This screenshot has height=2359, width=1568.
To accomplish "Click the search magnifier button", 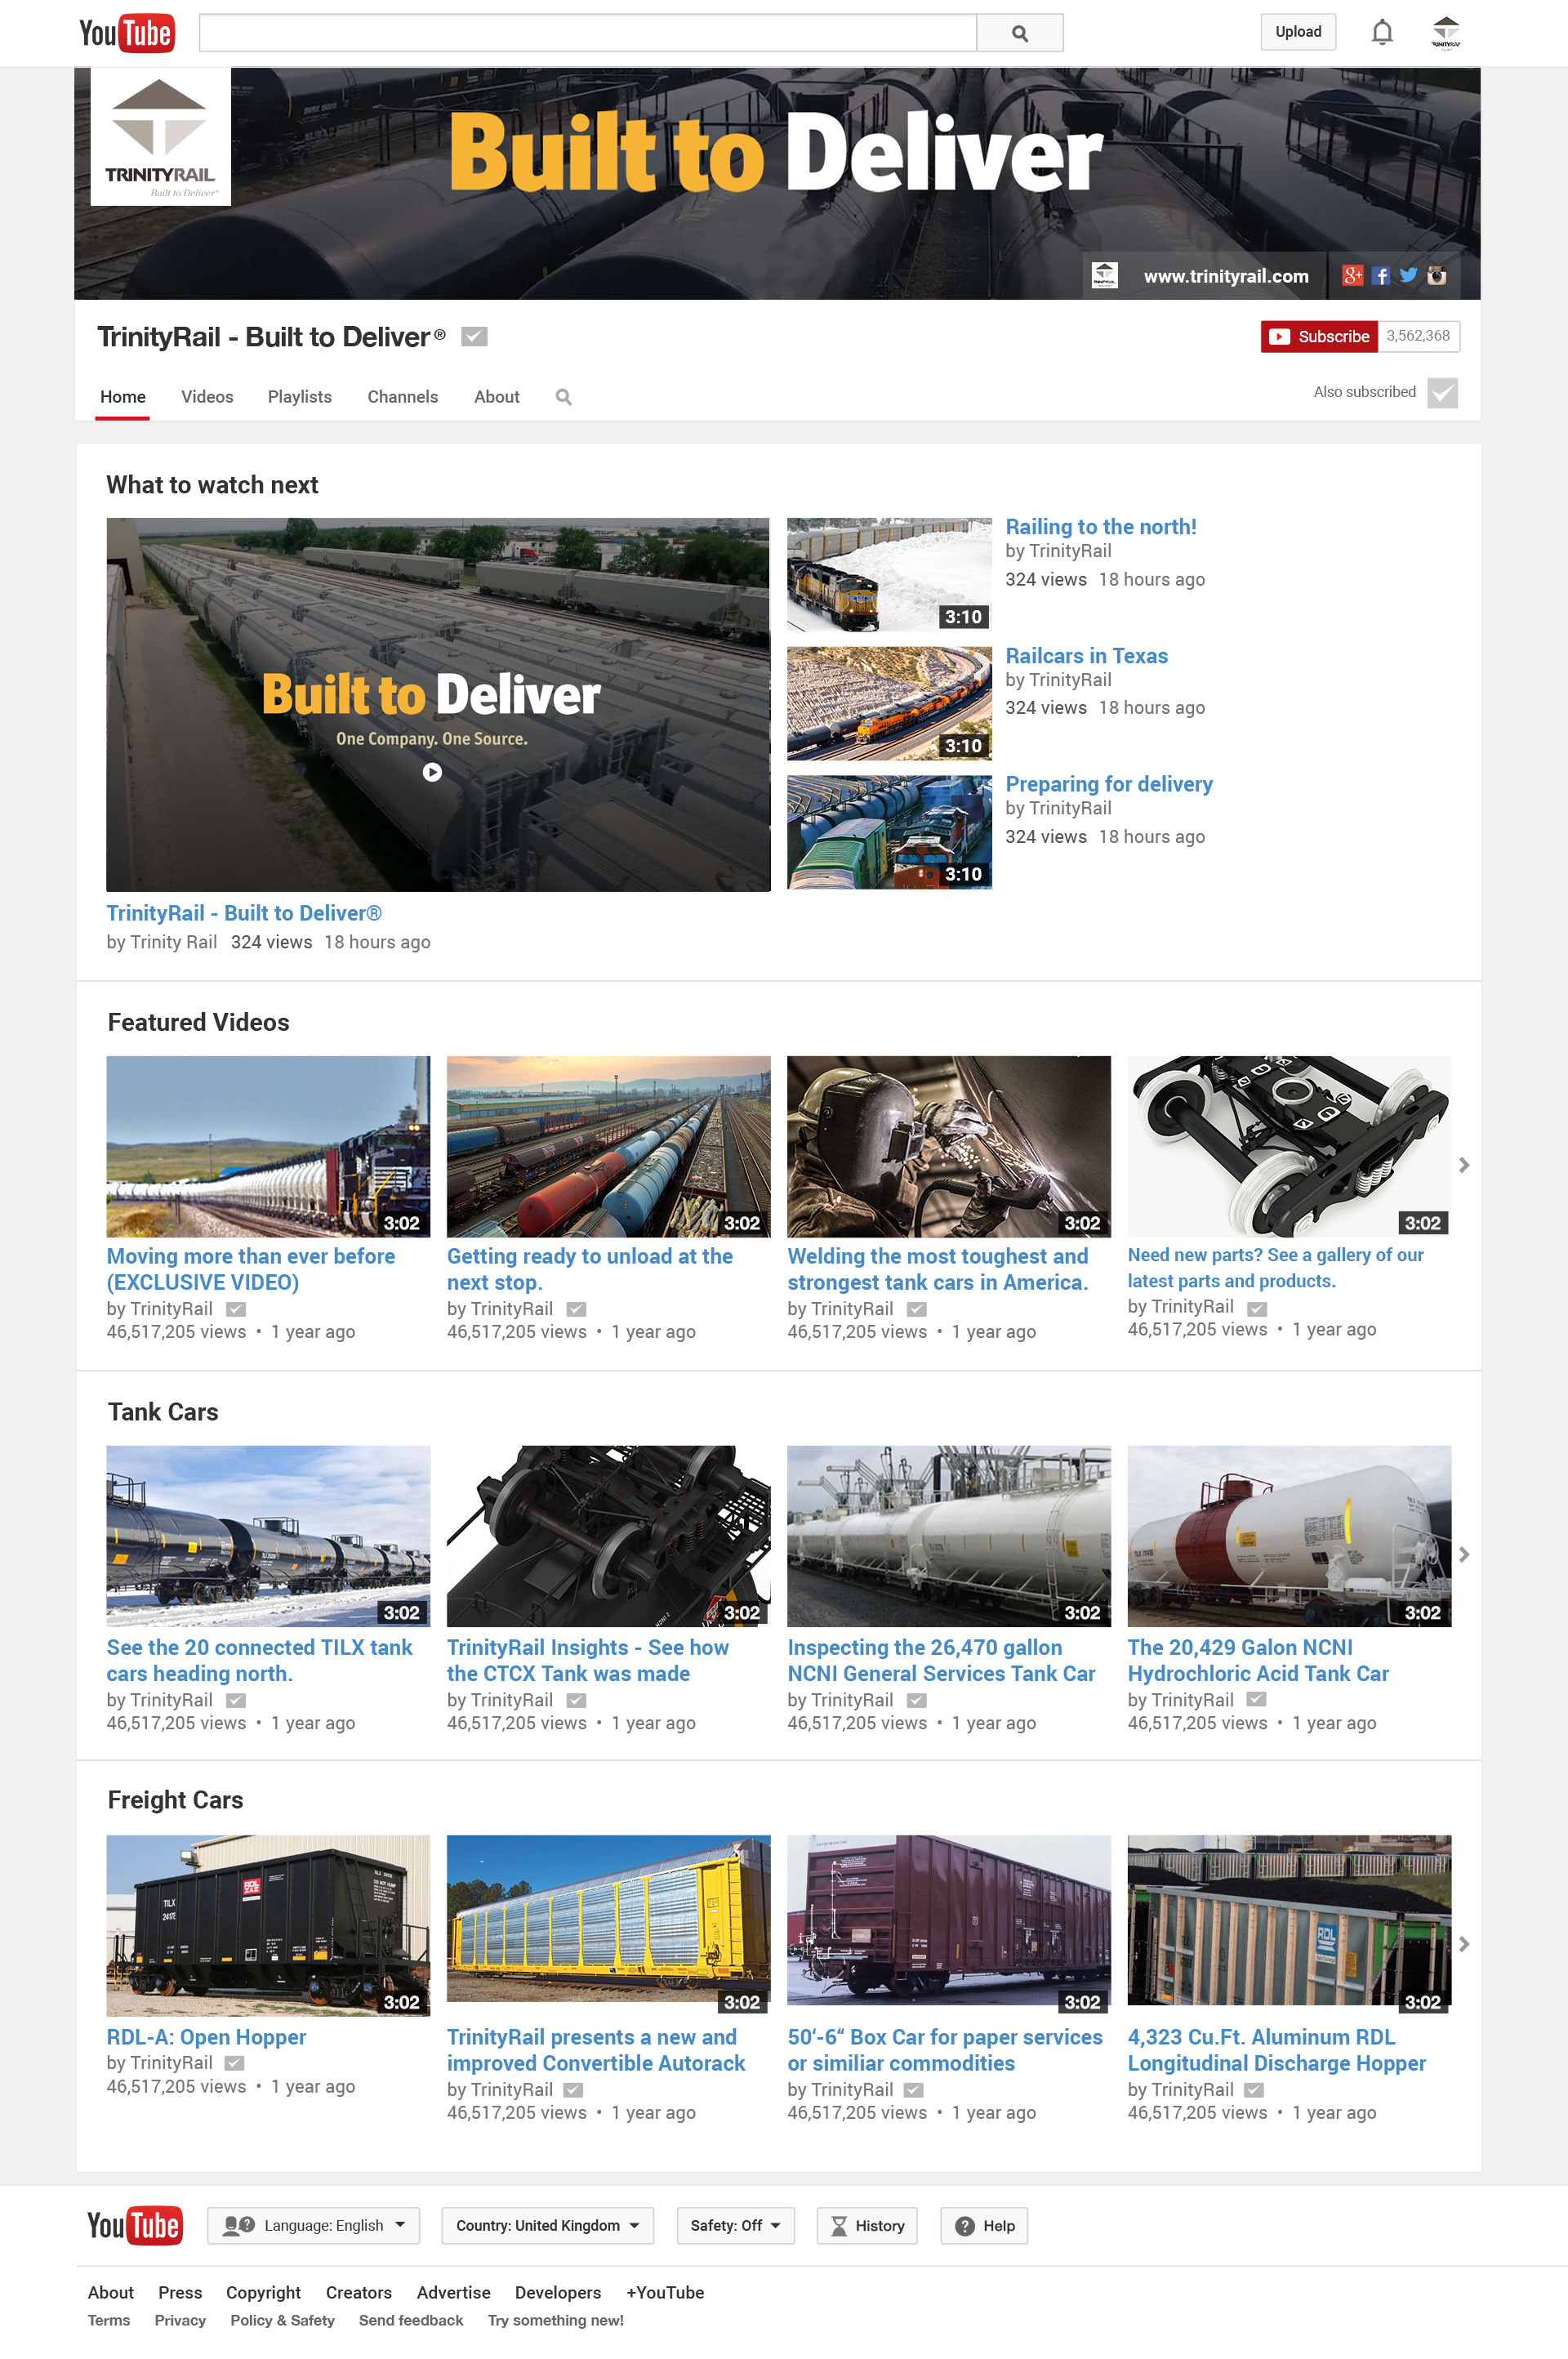I will (x=1019, y=33).
